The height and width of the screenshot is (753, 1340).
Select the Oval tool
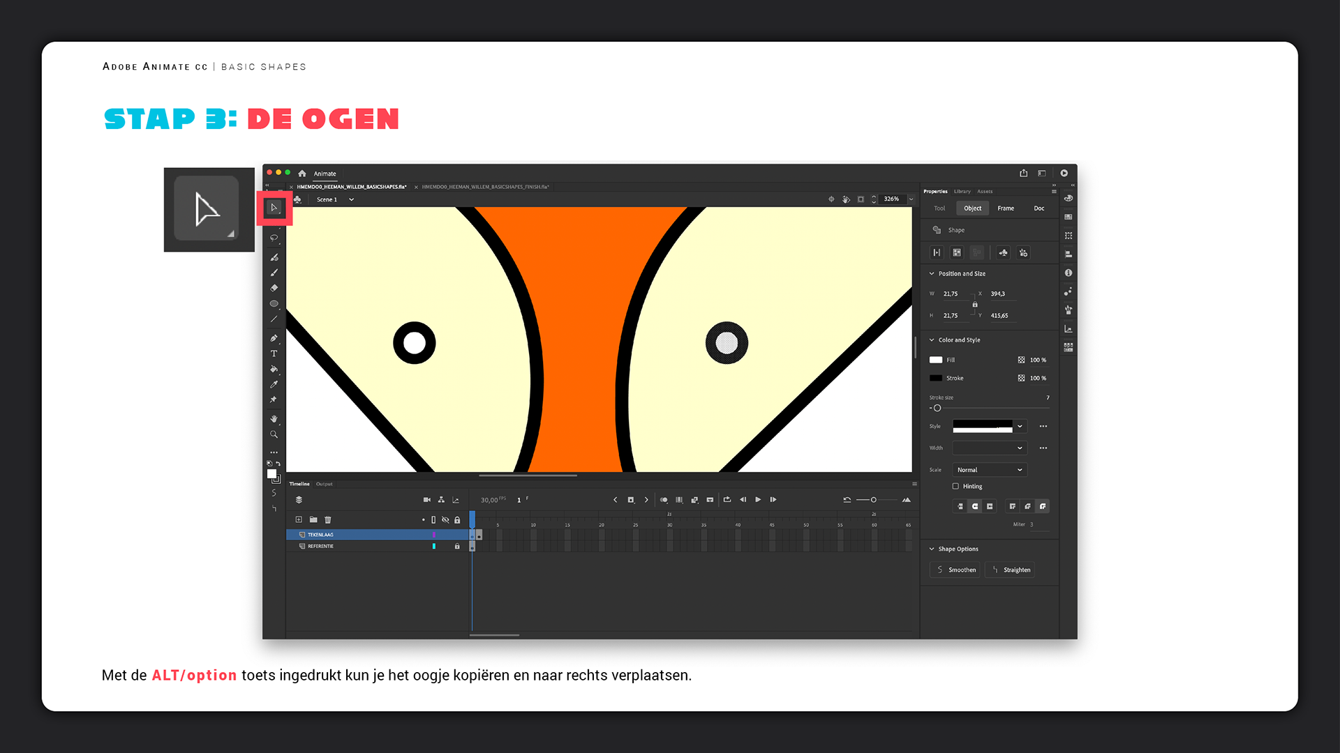(274, 303)
